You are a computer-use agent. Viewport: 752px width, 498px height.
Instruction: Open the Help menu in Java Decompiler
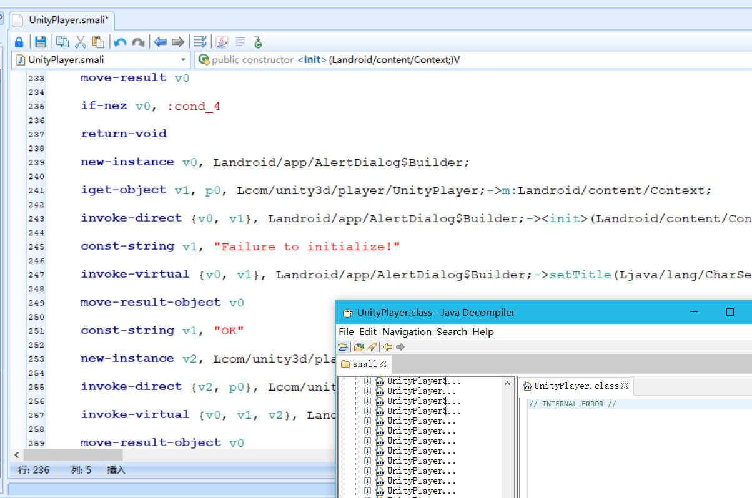coord(483,331)
